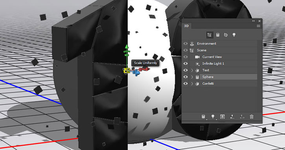This screenshot has height=150, width=285.
Task: Hide the Infinite Light 1 item
Action: coord(186,64)
